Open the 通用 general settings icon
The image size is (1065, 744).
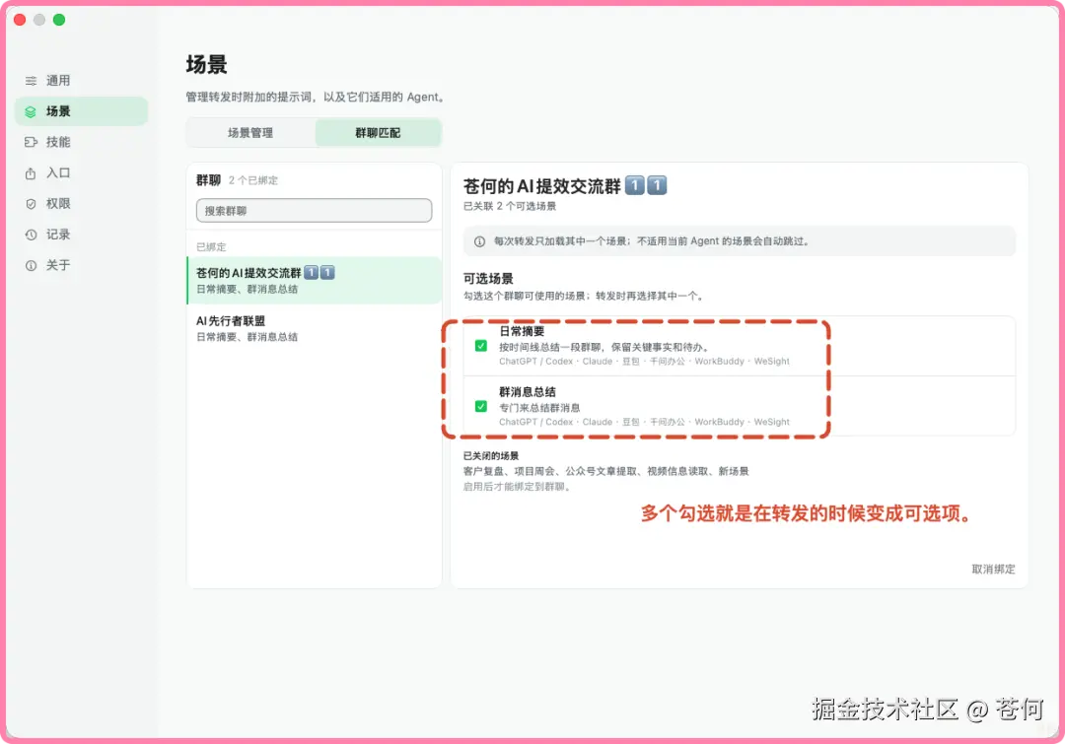point(31,81)
